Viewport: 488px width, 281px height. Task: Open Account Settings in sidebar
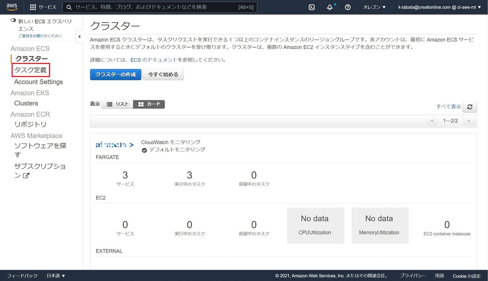coord(39,82)
